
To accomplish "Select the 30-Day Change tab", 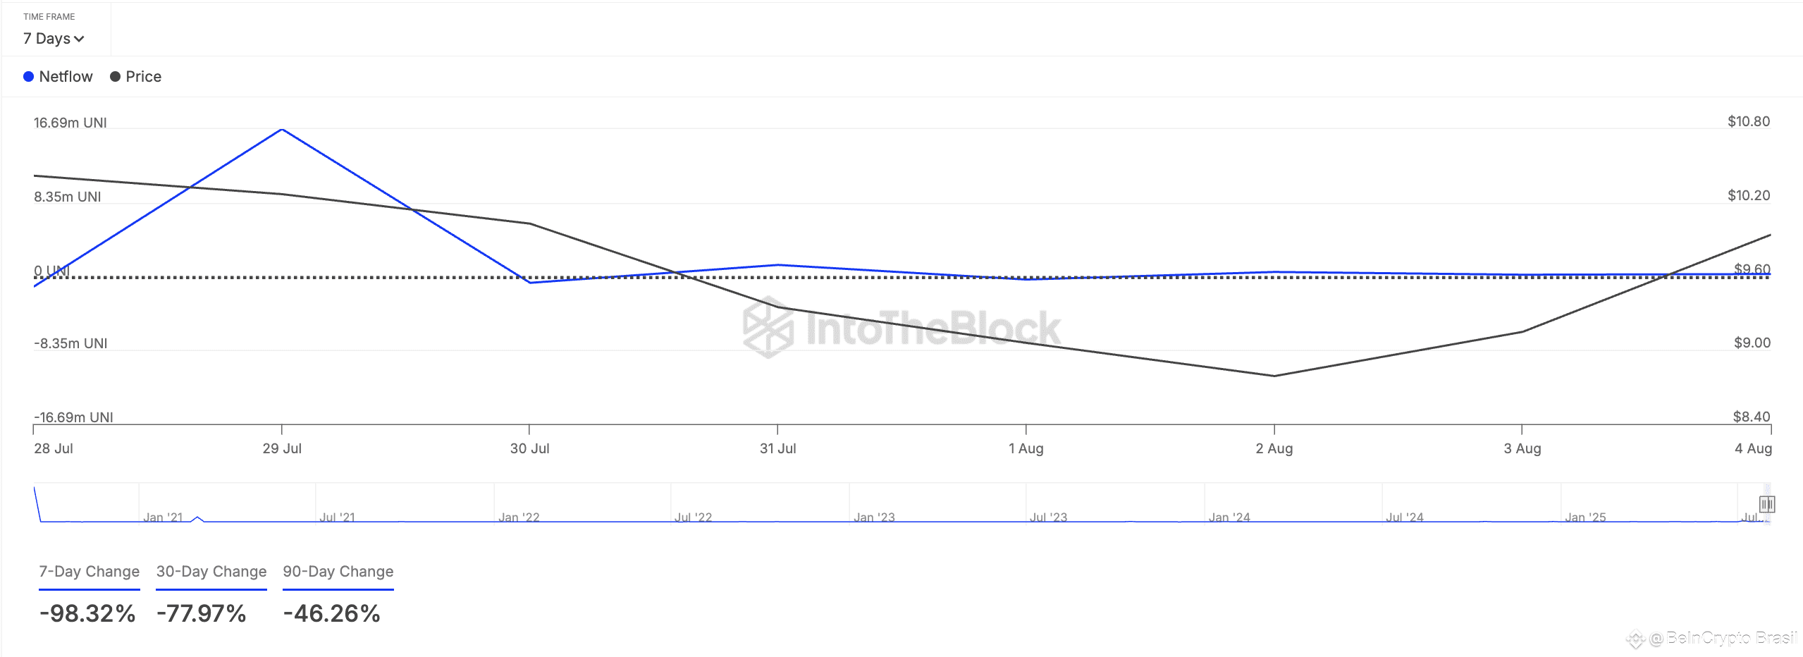I will 211,572.
